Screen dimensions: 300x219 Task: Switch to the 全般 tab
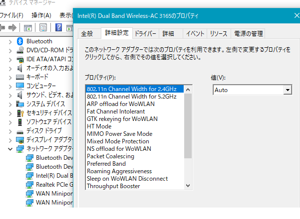(x=89, y=34)
